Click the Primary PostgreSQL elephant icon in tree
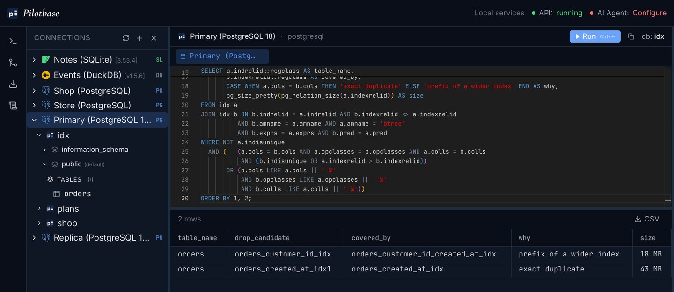674x292 pixels. point(46,120)
